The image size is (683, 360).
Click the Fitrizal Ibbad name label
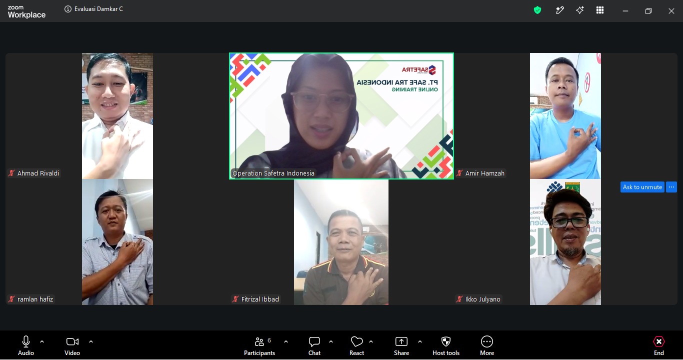click(260, 299)
